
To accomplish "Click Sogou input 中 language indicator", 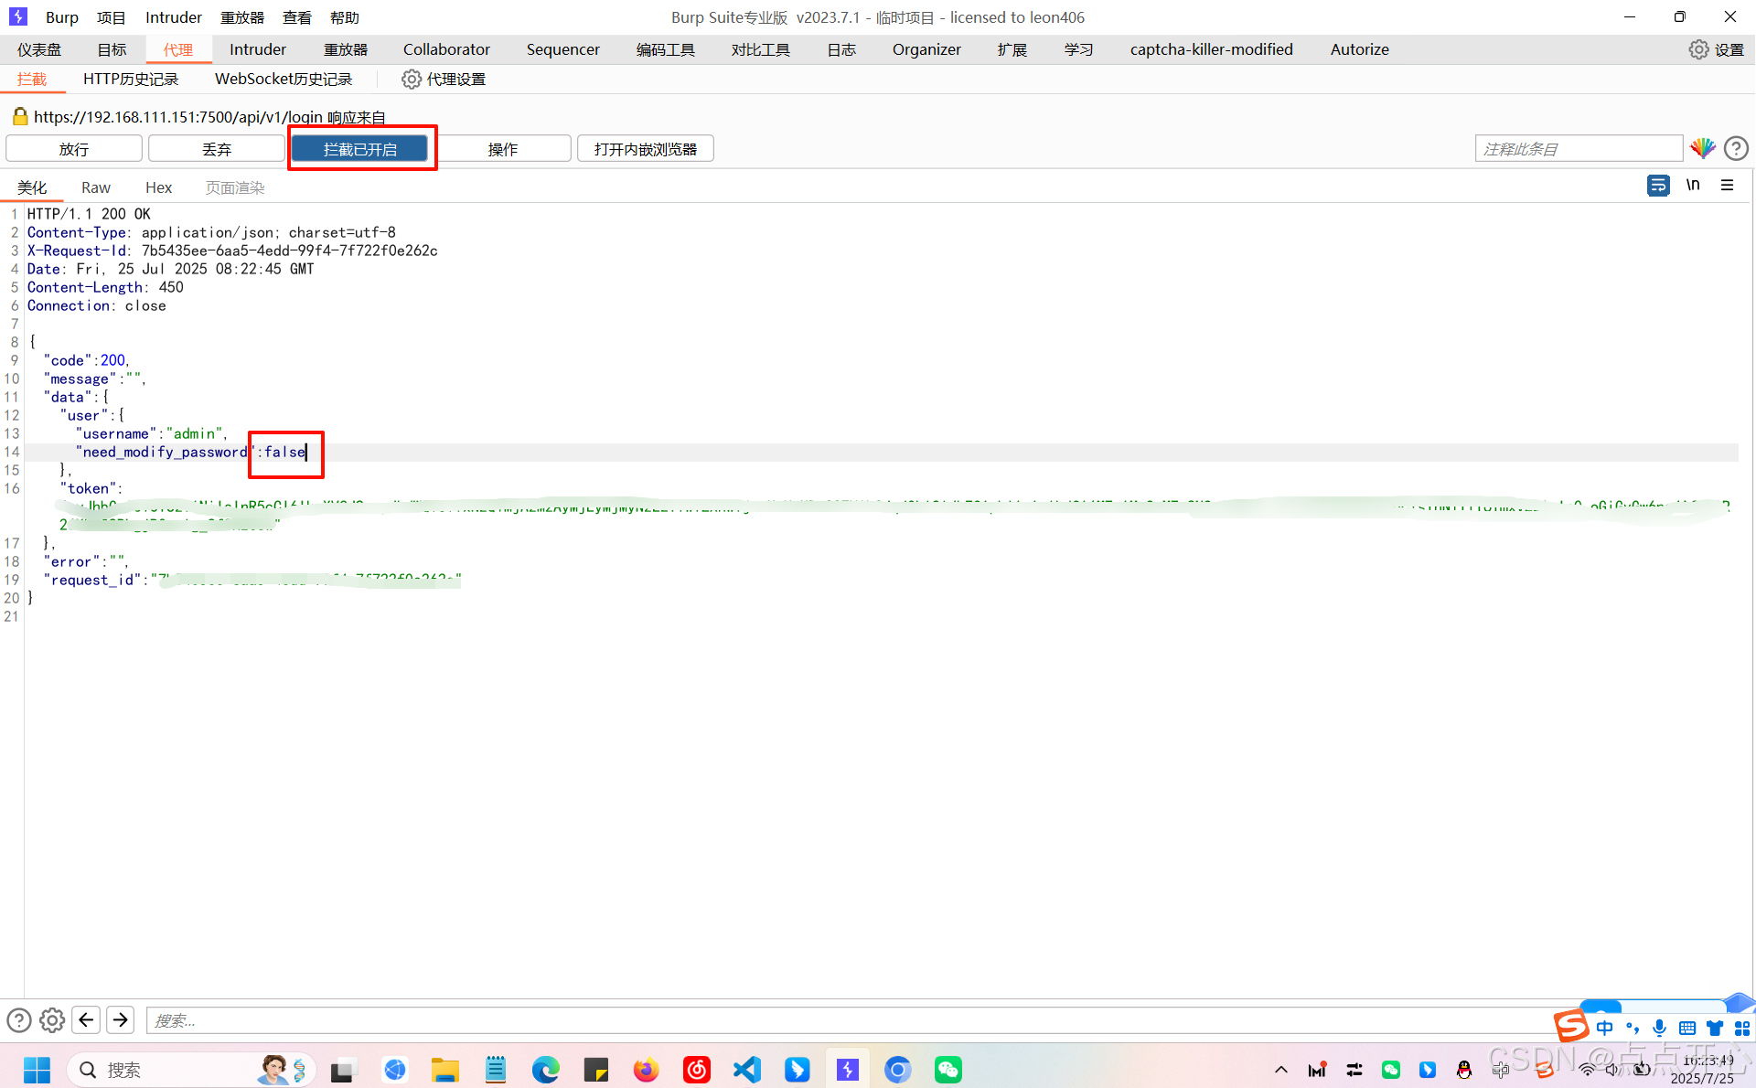I will pyautogui.click(x=1604, y=1028).
